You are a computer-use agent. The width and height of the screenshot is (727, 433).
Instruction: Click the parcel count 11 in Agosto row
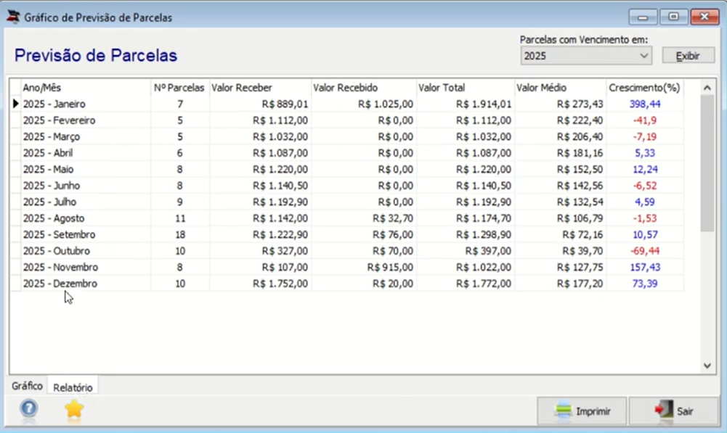[180, 218]
